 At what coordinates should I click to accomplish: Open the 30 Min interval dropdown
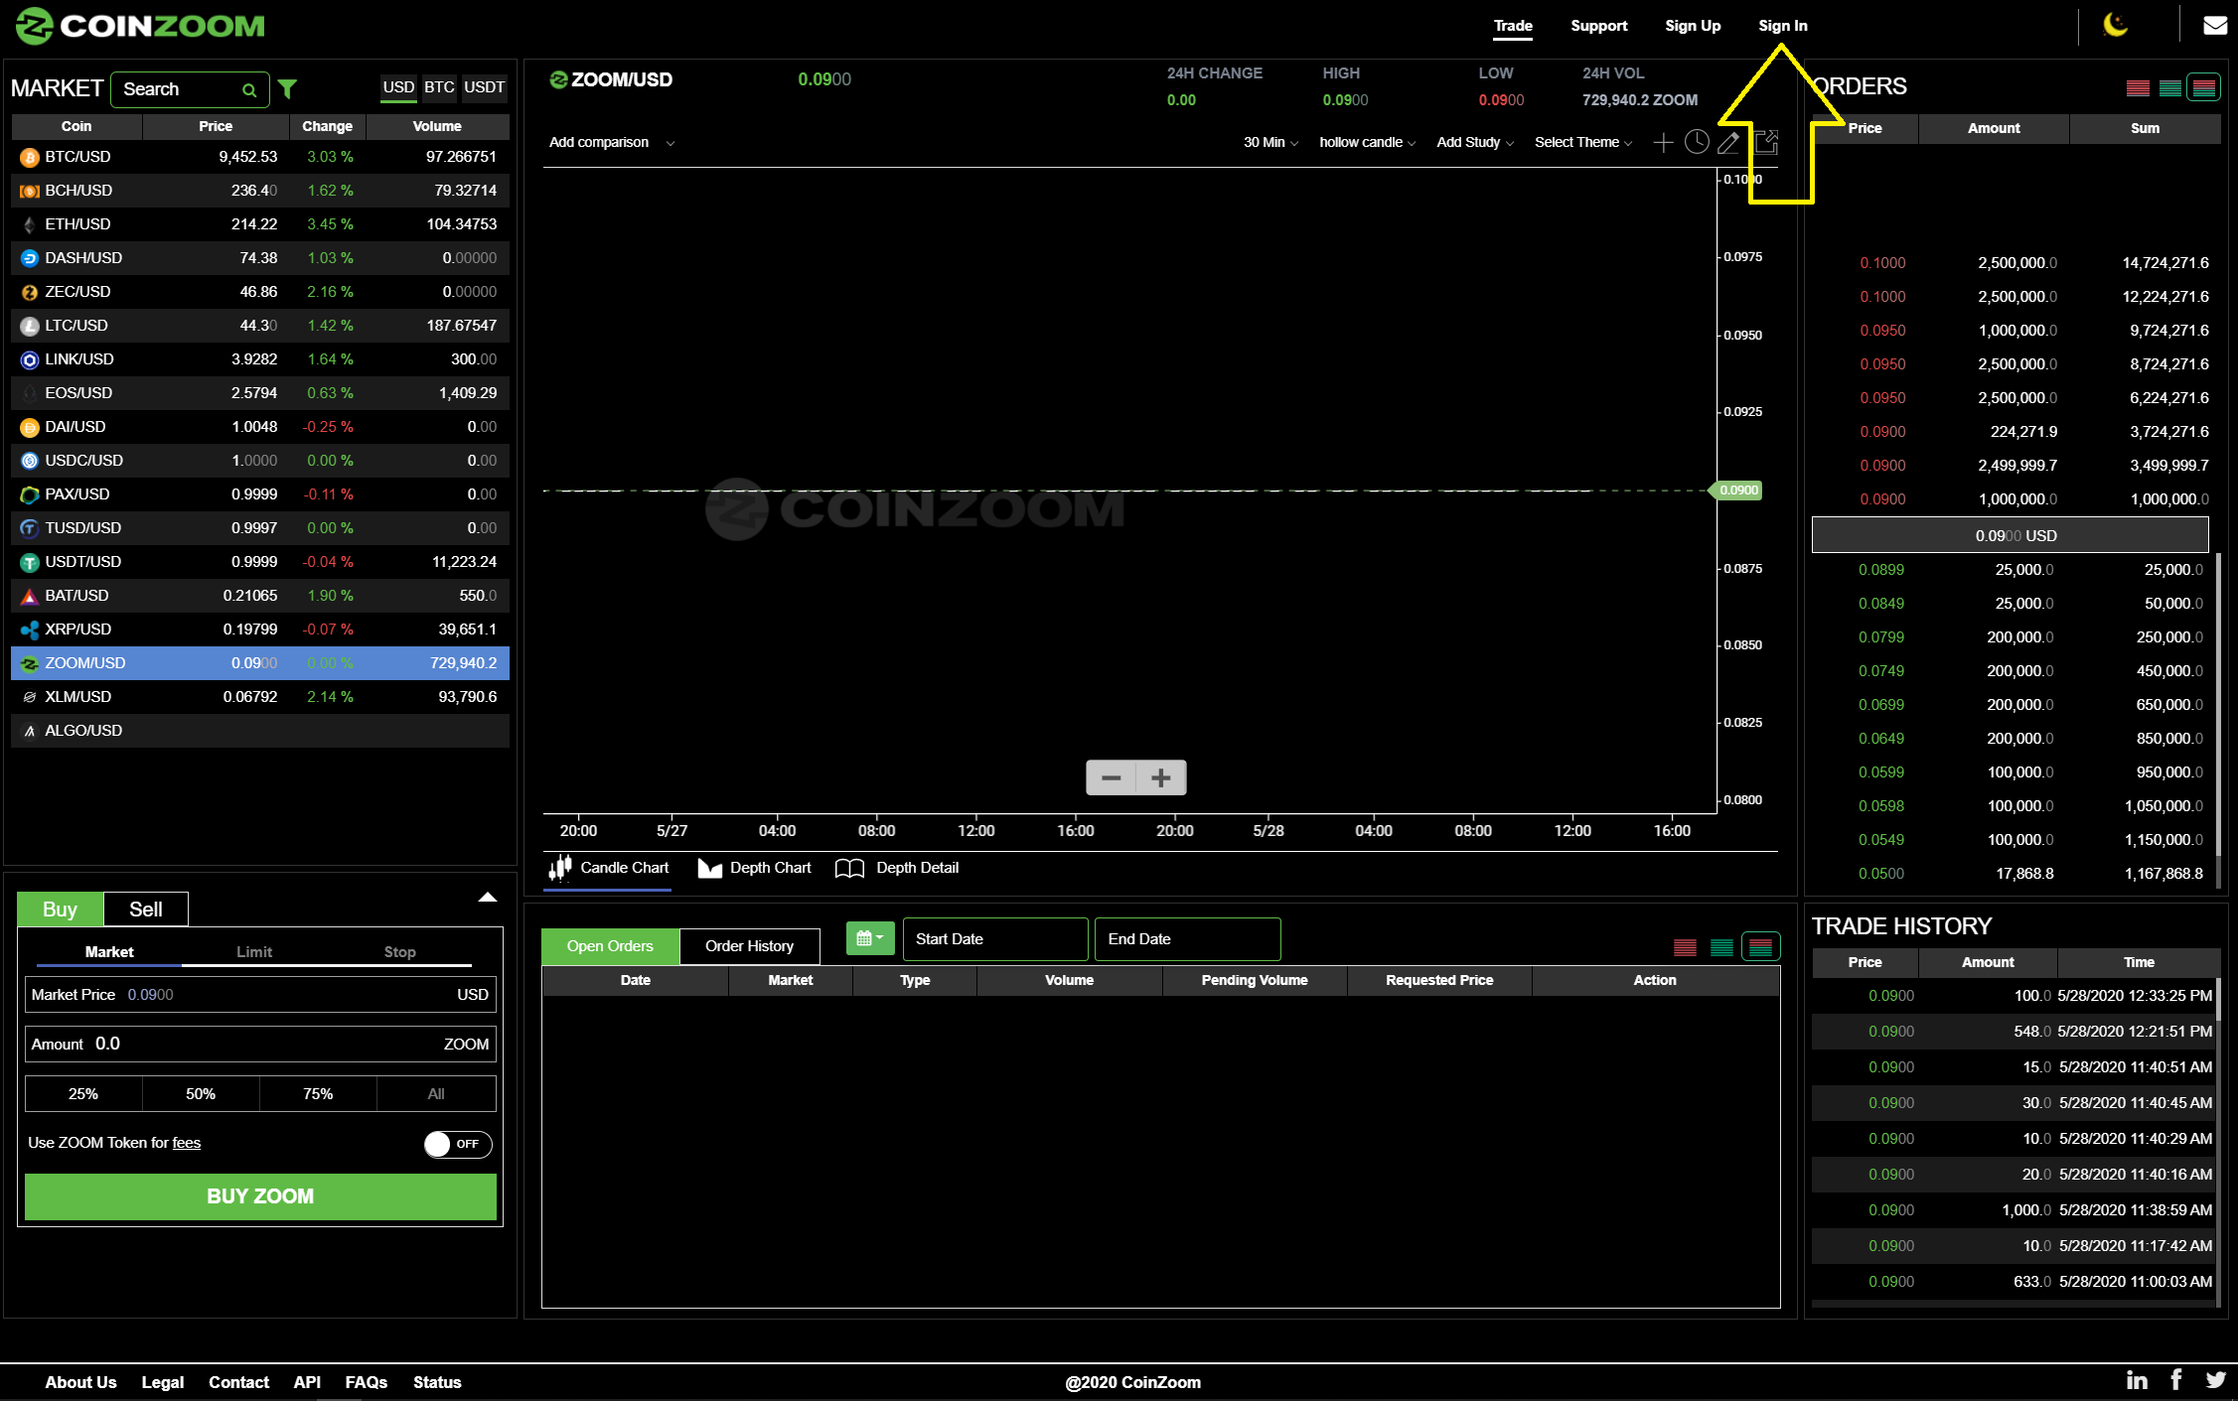(1269, 143)
